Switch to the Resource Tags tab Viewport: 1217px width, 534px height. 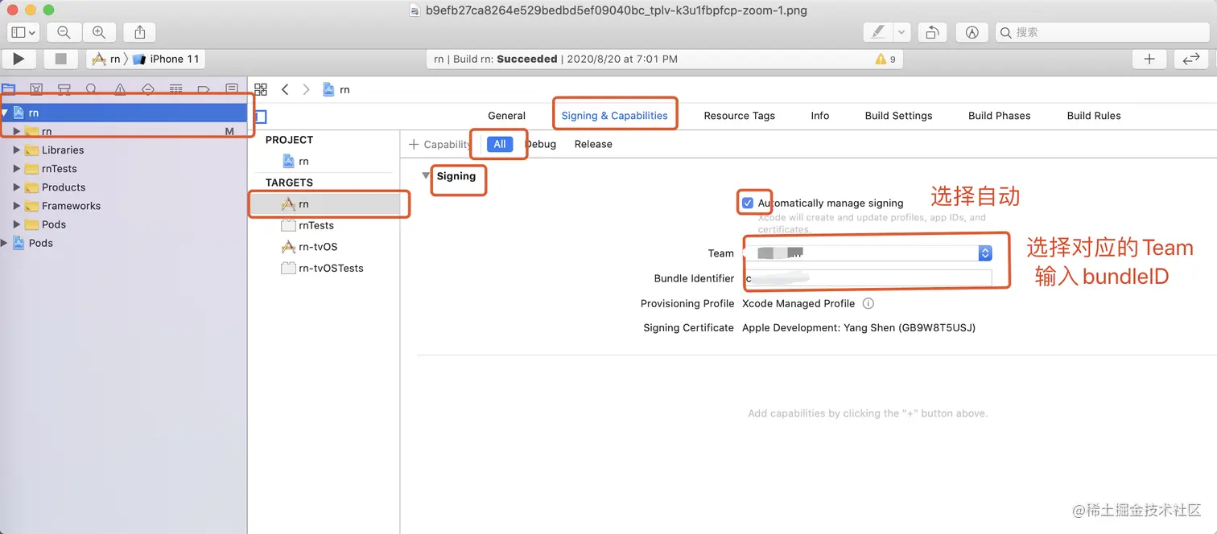tap(739, 115)
